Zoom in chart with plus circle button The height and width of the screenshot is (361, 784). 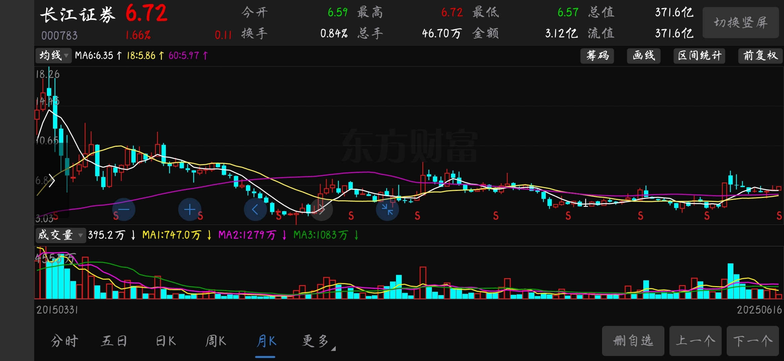point(190,210)
